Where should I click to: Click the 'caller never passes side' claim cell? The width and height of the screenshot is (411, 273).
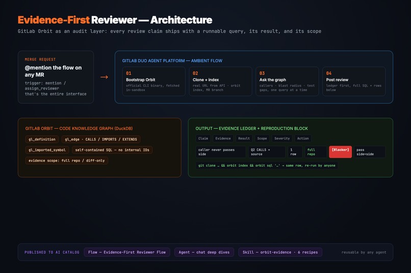pyautogui.click(x=221, y=152)
